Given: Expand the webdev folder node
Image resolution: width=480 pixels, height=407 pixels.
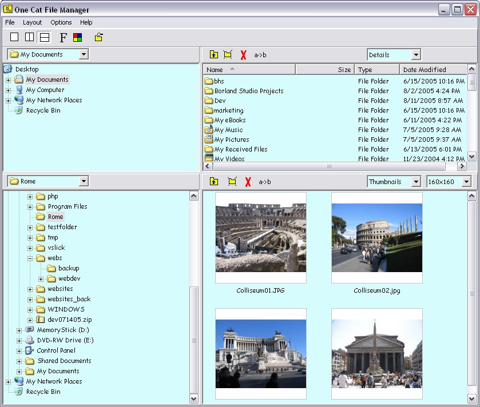Looking at the screenshot, I should coord(41,279).
